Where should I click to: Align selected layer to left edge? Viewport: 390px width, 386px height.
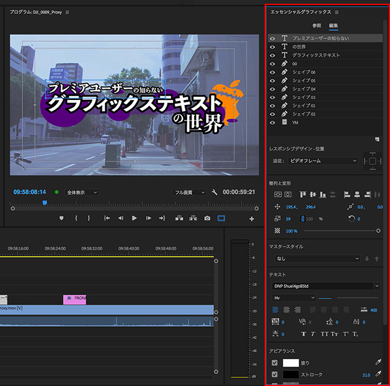click(347, 194)
